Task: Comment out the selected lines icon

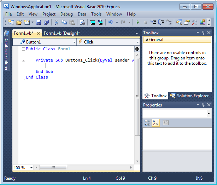Action: point(93,22)
